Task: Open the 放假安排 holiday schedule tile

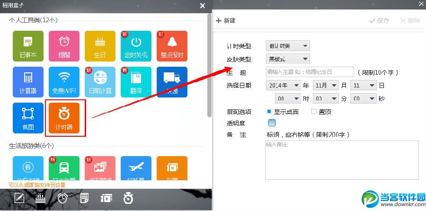Action: tap(28, 168)
